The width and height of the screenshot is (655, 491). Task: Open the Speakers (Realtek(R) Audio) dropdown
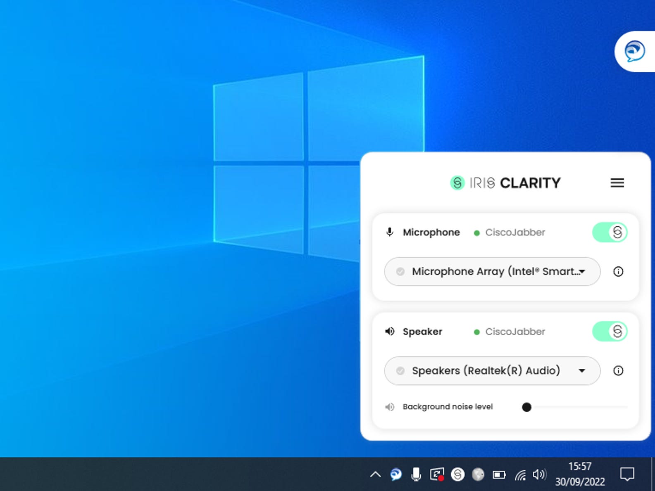(492, 370)
